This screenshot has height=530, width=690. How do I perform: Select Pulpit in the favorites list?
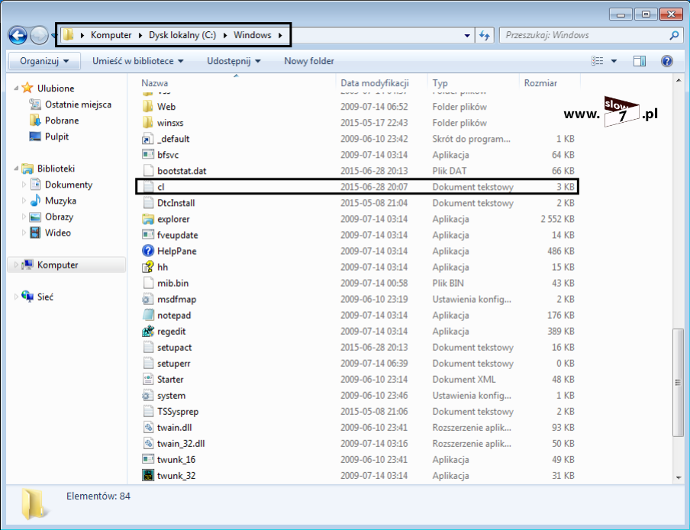[x=56, y=137]
